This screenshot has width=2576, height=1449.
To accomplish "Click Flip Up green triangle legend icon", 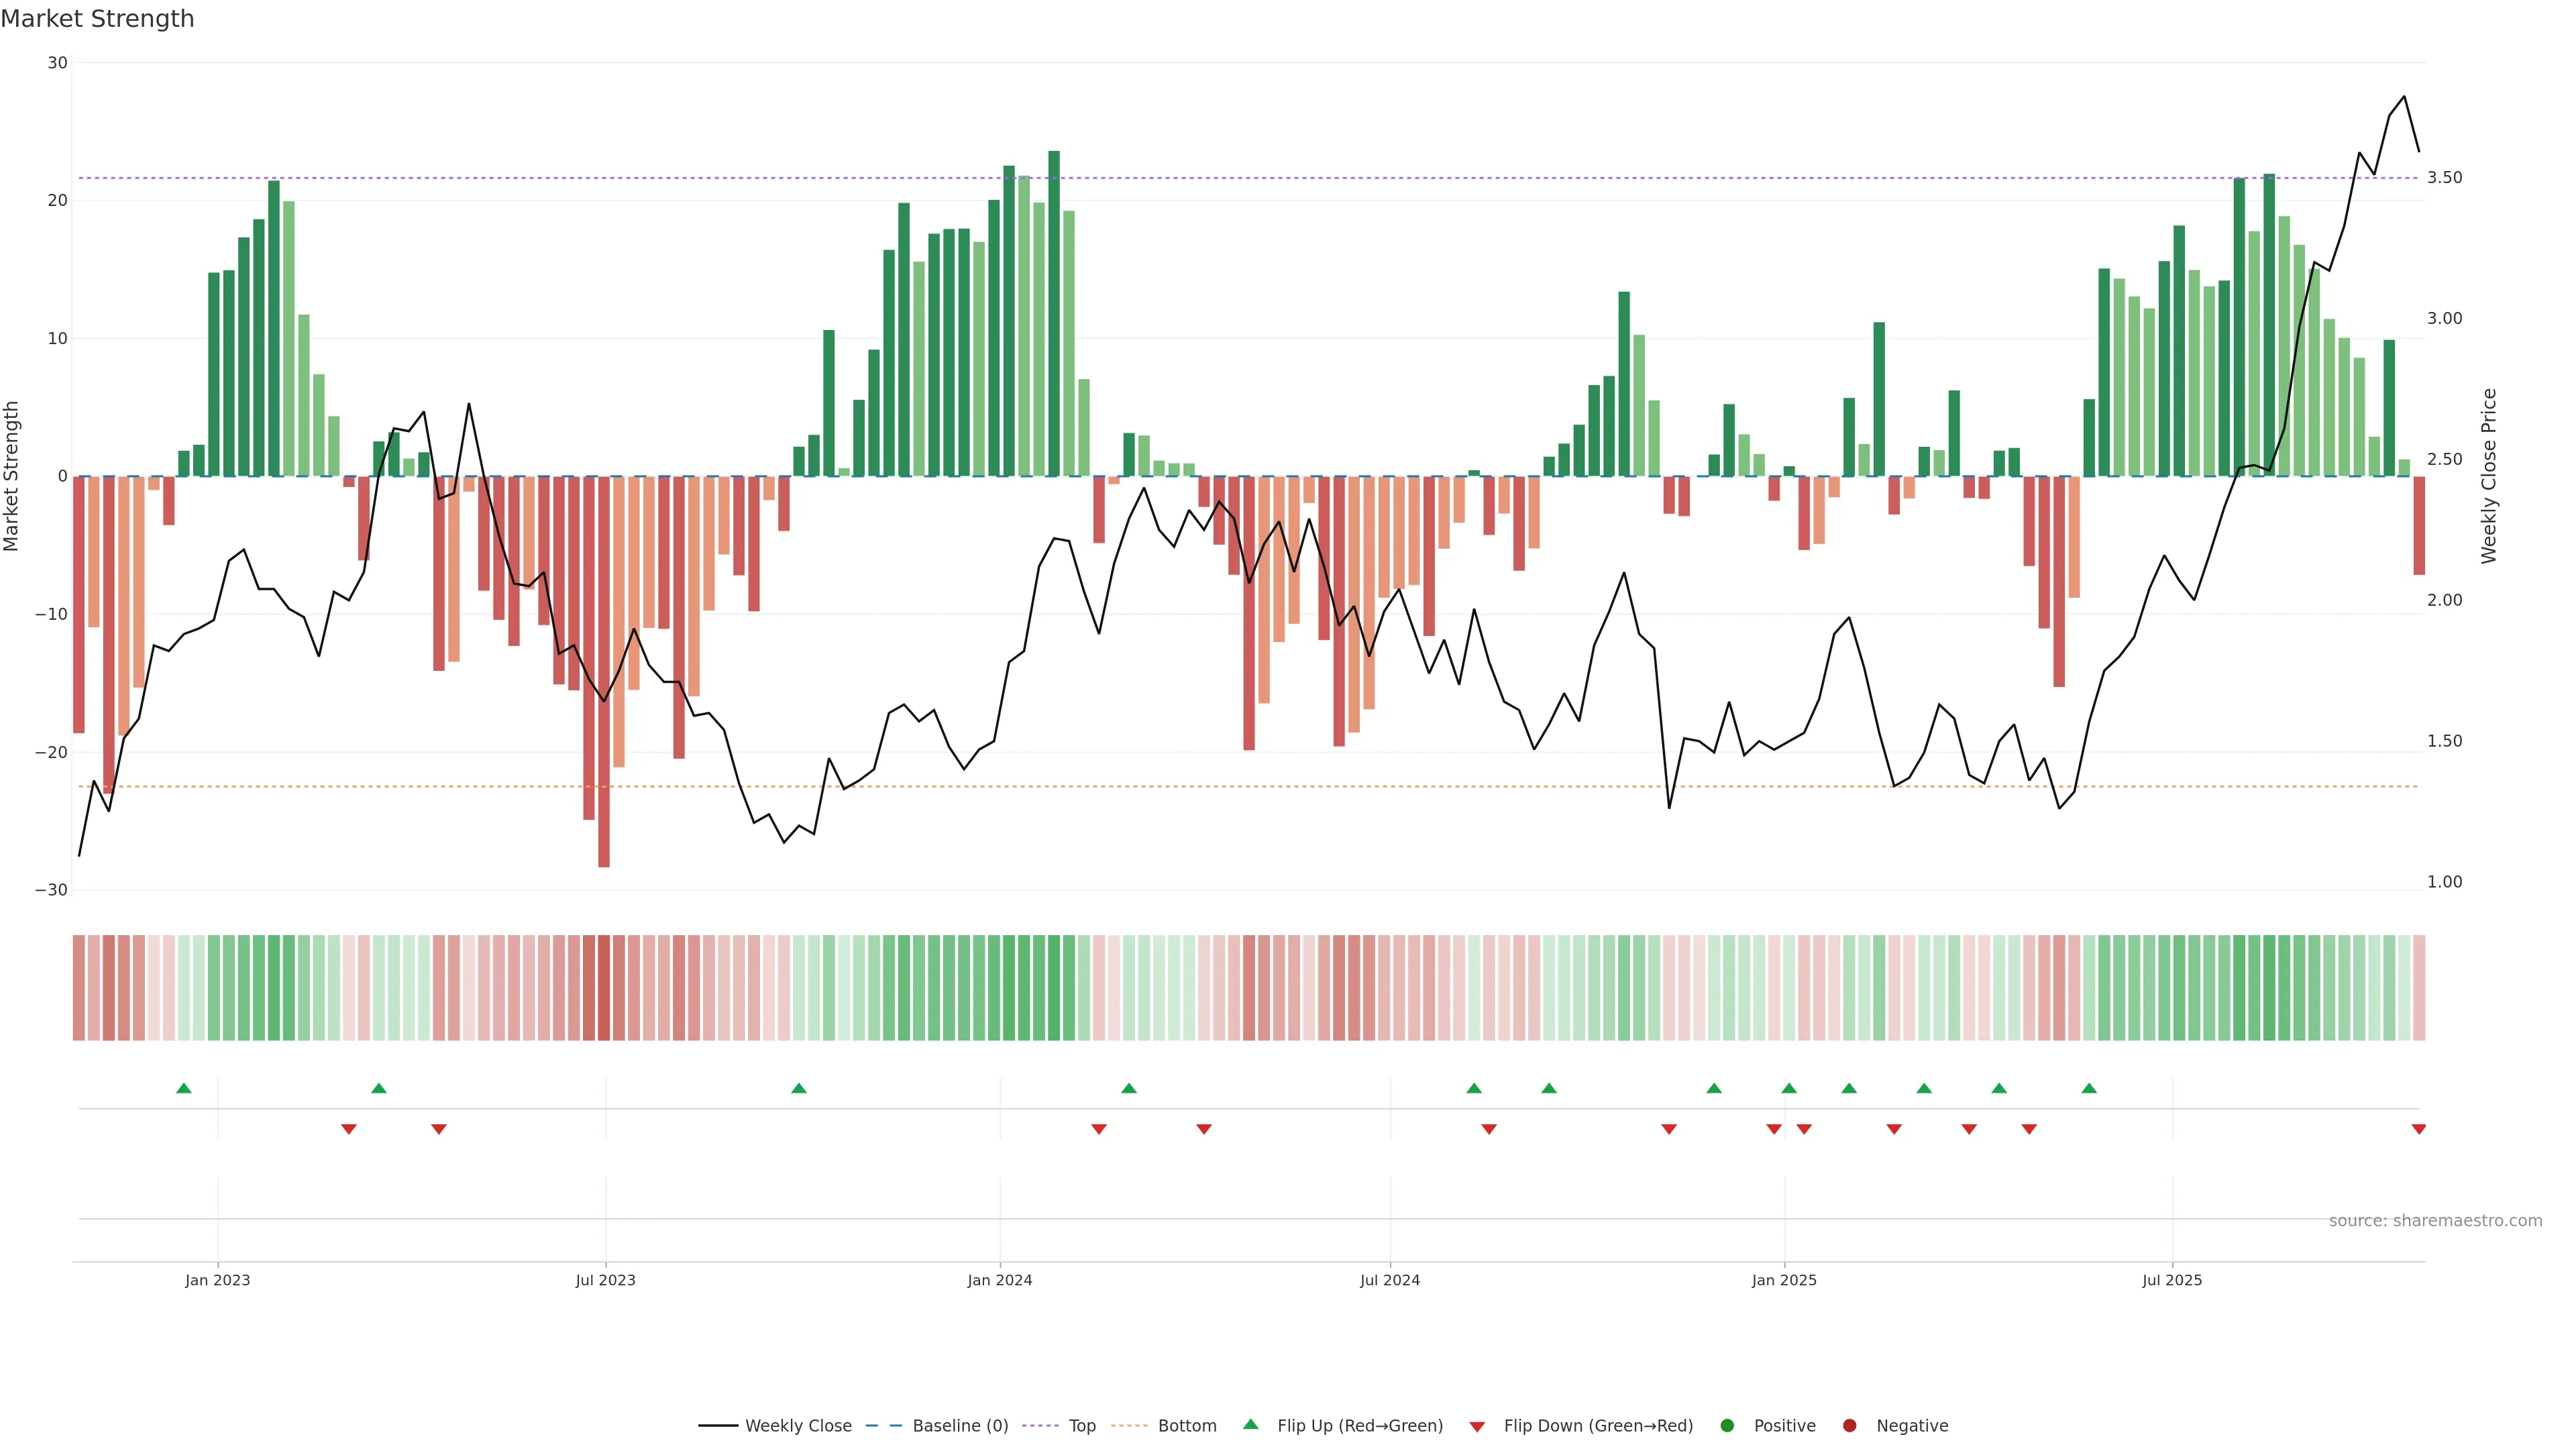I will (1250, 1425).
